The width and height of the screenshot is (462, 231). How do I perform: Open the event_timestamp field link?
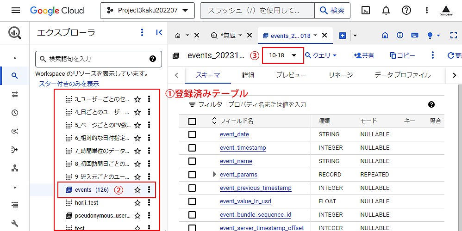(243, 148)
